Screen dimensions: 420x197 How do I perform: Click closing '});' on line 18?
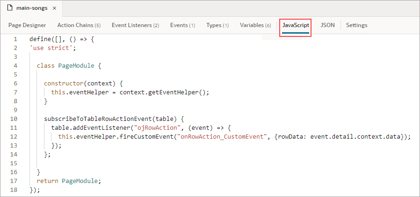pyautogui.click(x=35, y=190)
